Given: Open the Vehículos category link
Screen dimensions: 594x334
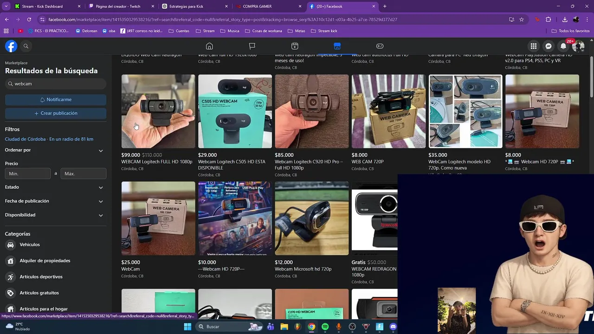Looking at the screenshot, I should pyautogui.click(x=30, y=244).
